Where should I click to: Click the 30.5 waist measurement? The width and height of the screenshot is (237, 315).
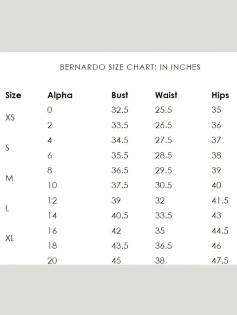(x=164, y=185)
